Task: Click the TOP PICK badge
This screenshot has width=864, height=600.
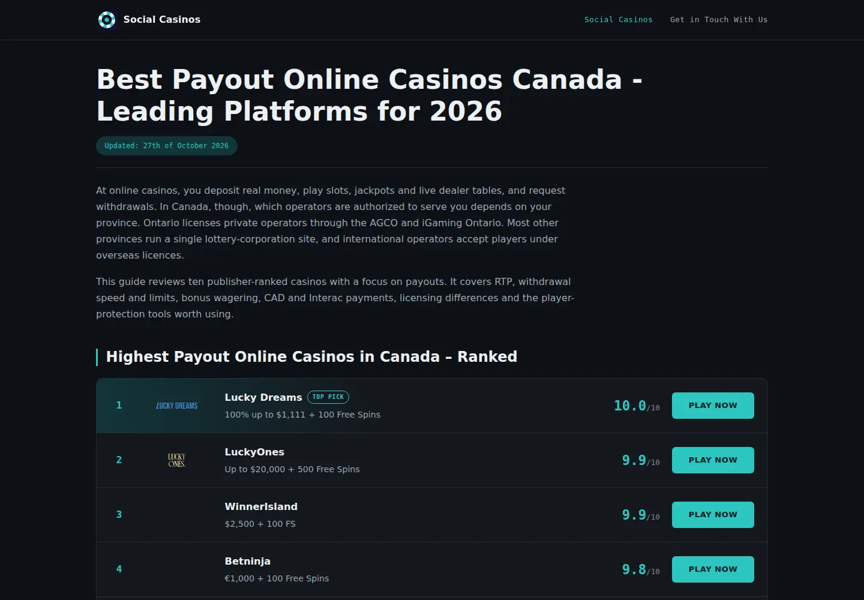Action: click(328, 397)
